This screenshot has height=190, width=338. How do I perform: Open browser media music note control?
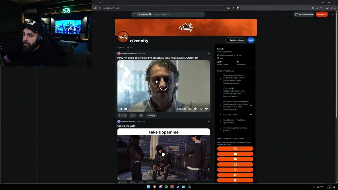[x=327, y=8]
